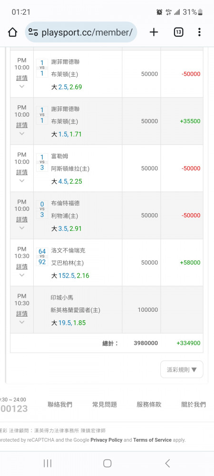214x476 pixels.
Task: Open the 聯絡我們 footer item
Action: click(60, 404)
